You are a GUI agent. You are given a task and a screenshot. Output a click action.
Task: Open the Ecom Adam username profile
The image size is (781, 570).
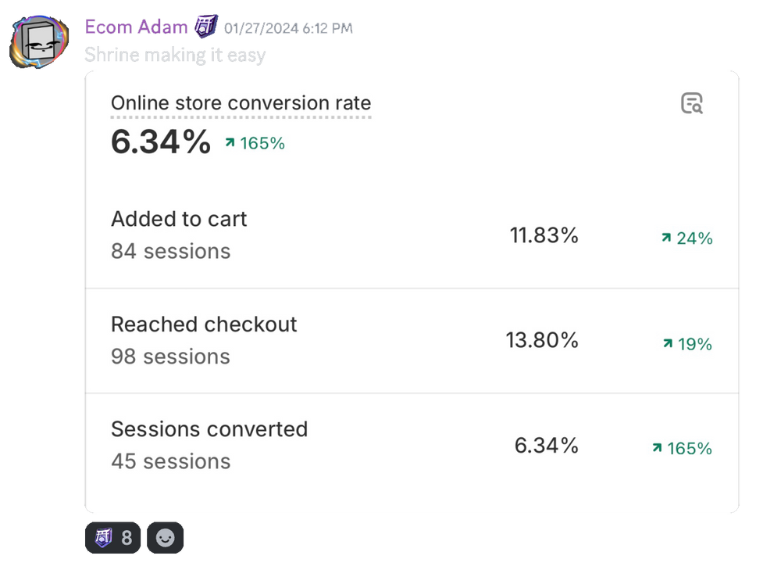[x=136, y=27]
